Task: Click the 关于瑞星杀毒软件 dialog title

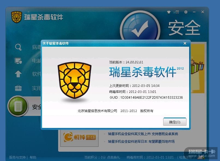Action: pyautogui.click(x=56, y=43)
